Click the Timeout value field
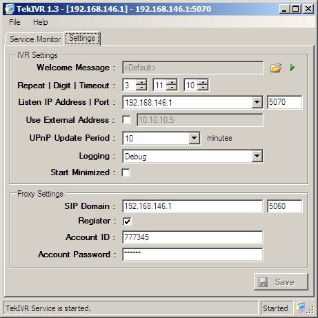 point(191,86)
